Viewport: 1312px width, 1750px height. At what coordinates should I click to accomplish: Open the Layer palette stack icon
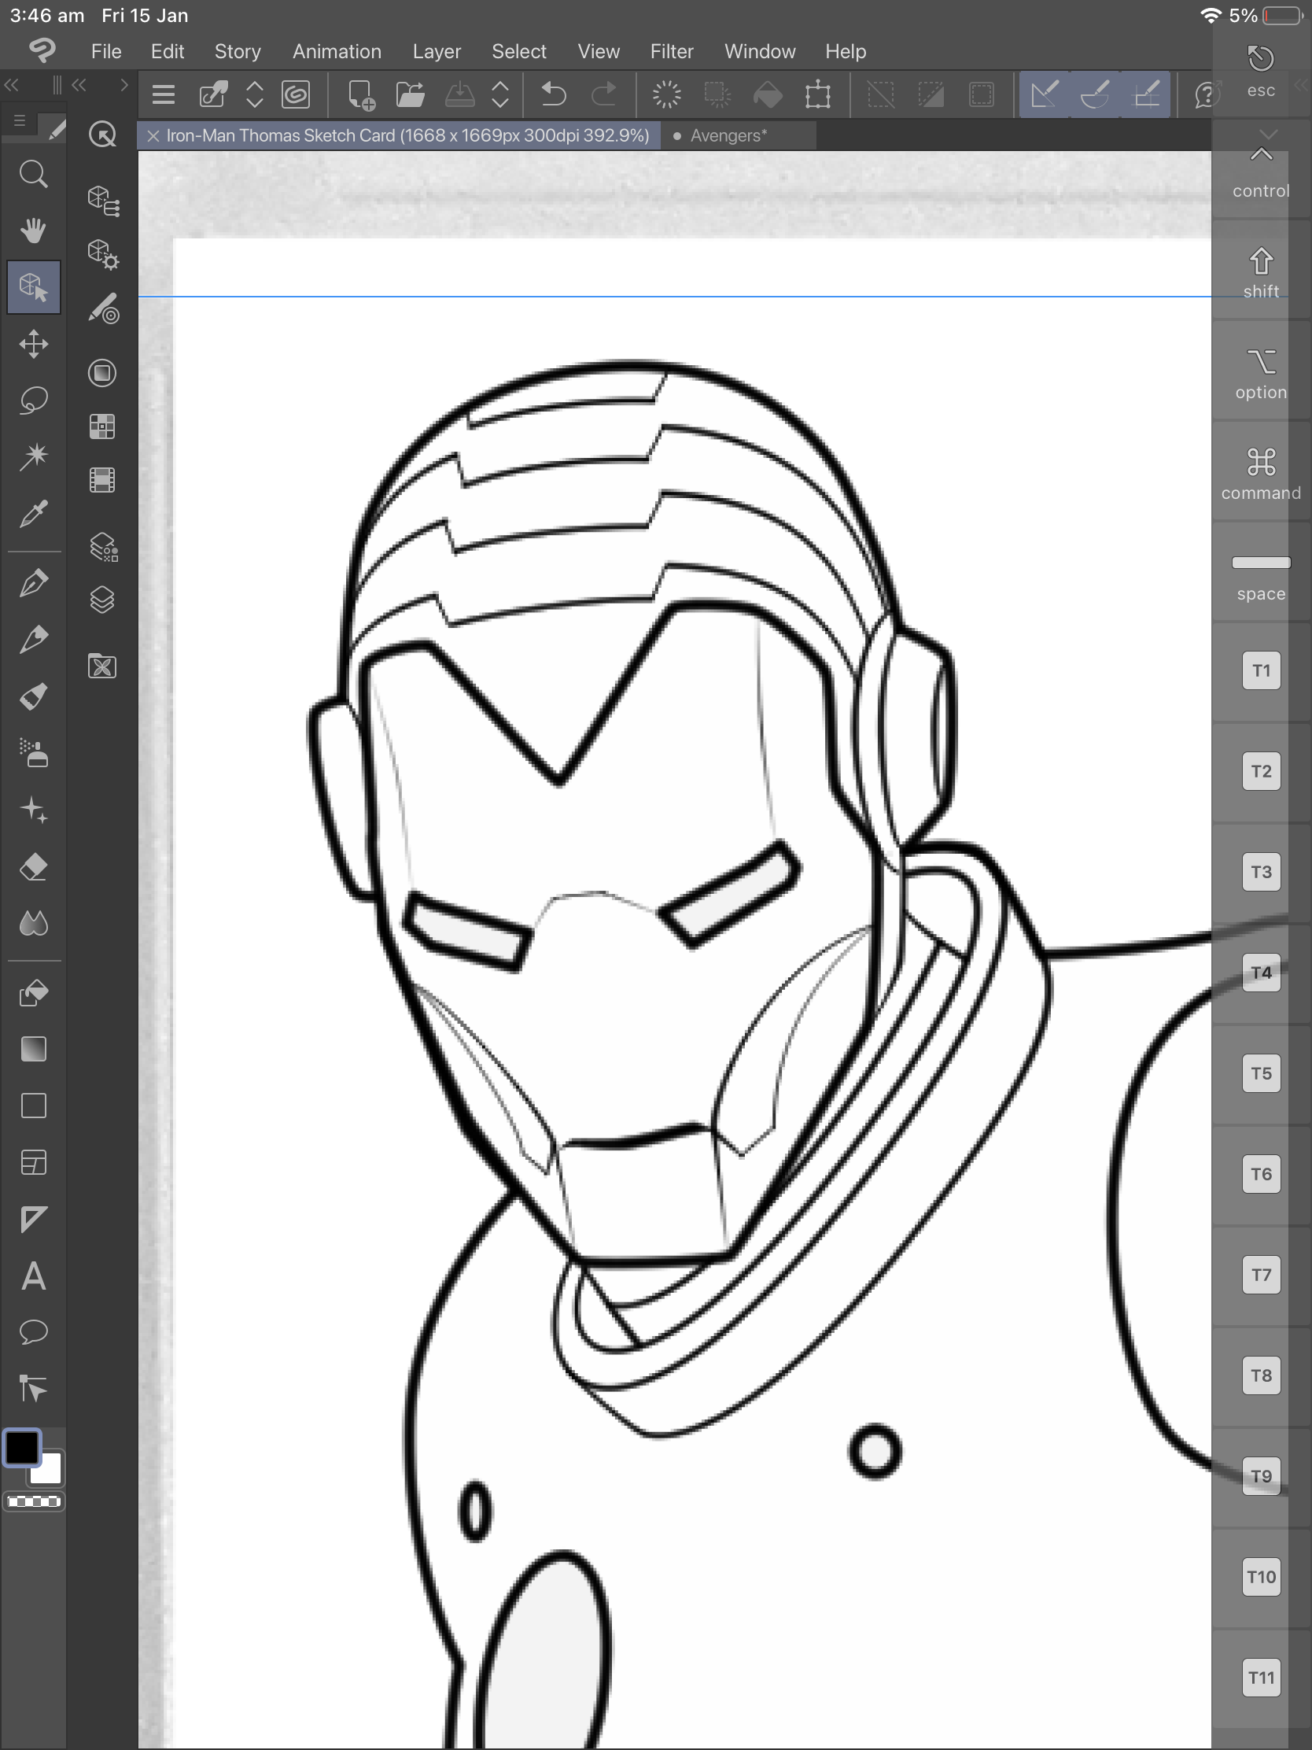click(102, 600)
